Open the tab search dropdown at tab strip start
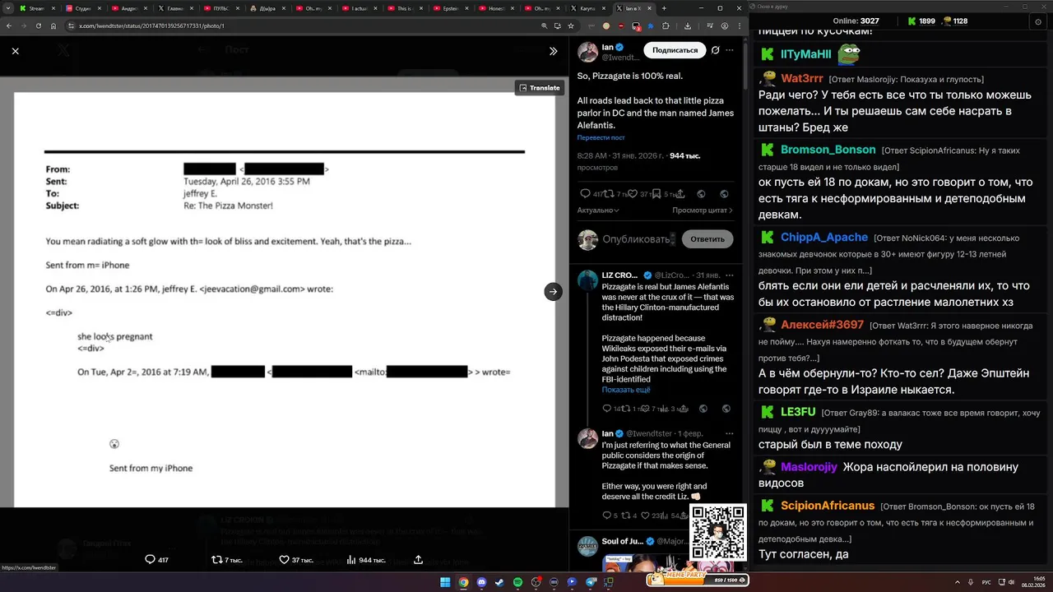 pyautogui.click(x=7, y=8)
